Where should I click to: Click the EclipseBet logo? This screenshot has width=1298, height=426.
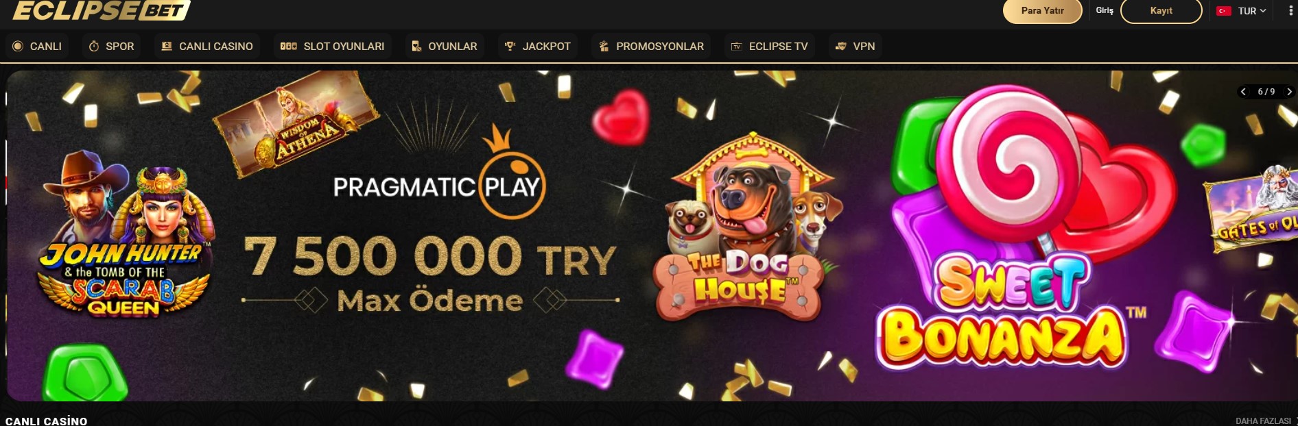pos(101,10)
